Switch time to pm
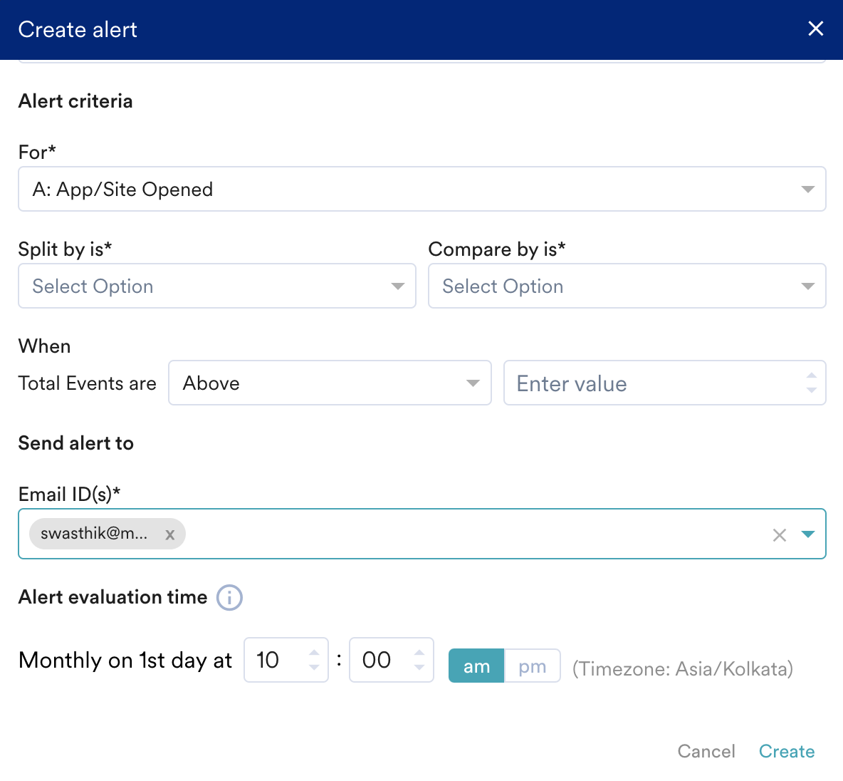 (x=533, y=666)
